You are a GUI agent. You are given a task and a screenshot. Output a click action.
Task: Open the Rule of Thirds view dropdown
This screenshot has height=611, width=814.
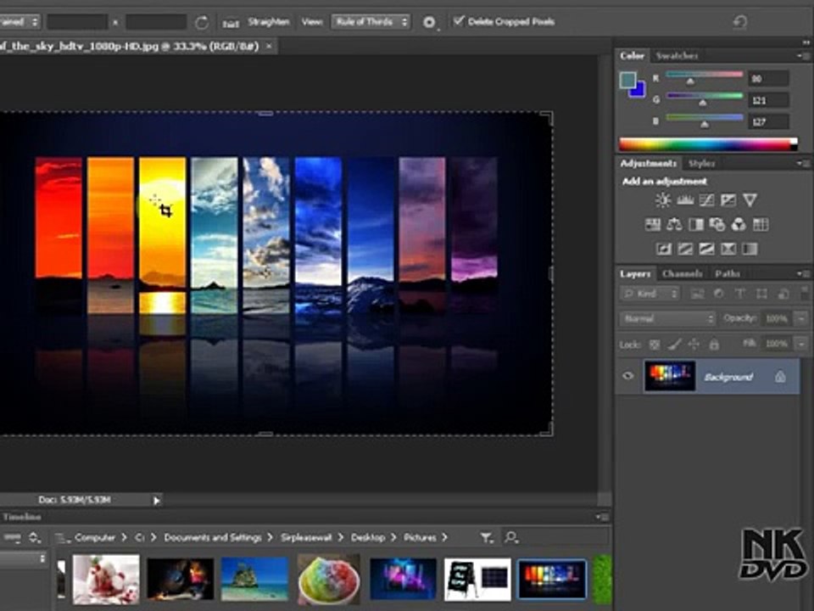pyautogui.click(x=371, y=22)
